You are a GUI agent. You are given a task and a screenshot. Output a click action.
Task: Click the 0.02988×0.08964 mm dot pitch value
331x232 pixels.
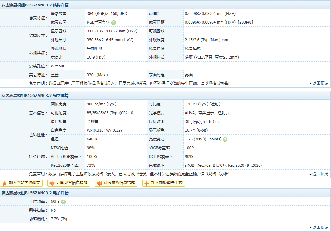(210, 14)
